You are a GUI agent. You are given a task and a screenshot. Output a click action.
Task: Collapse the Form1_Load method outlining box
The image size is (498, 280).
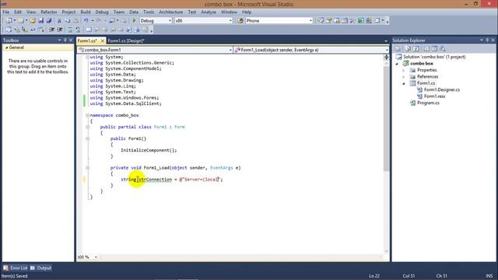click(87, 168)
